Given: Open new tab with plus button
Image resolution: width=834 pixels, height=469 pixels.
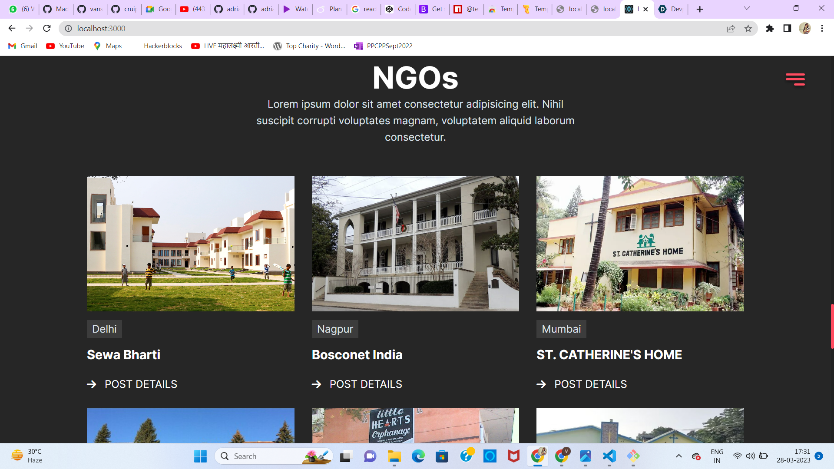Looking at the screenshot, I should pyautogui.click(x=700, y=9).
